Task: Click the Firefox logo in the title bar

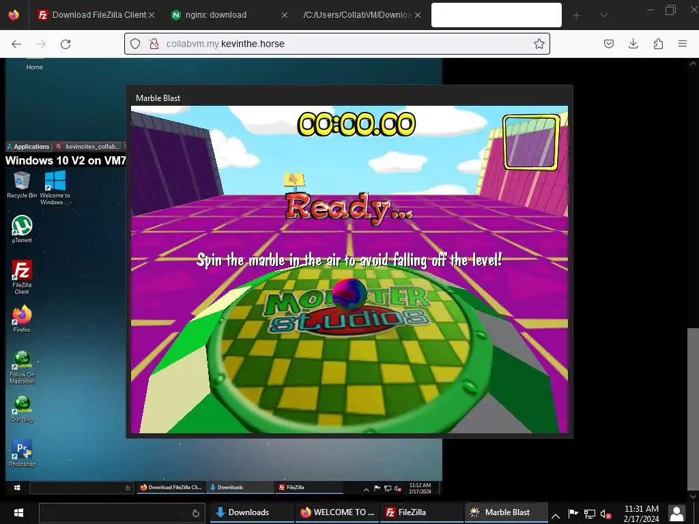Action: click(14, 15)
